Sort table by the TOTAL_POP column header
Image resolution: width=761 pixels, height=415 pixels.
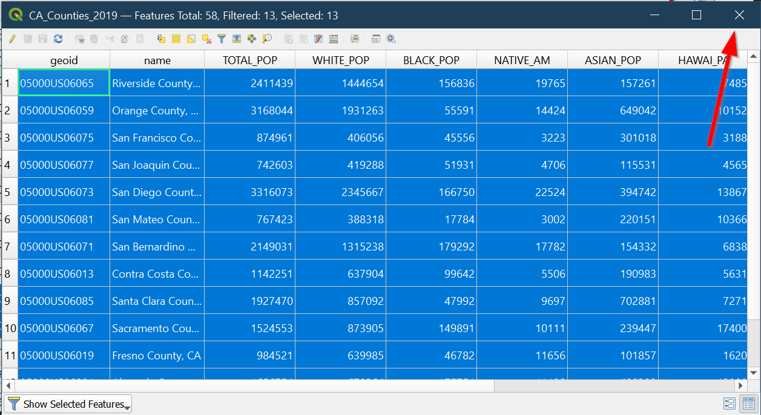pos(249,60)
